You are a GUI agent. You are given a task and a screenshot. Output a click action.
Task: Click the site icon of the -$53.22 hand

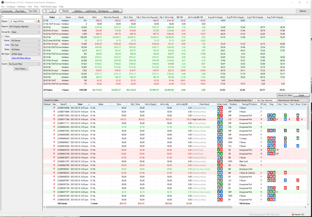point(54,119)
